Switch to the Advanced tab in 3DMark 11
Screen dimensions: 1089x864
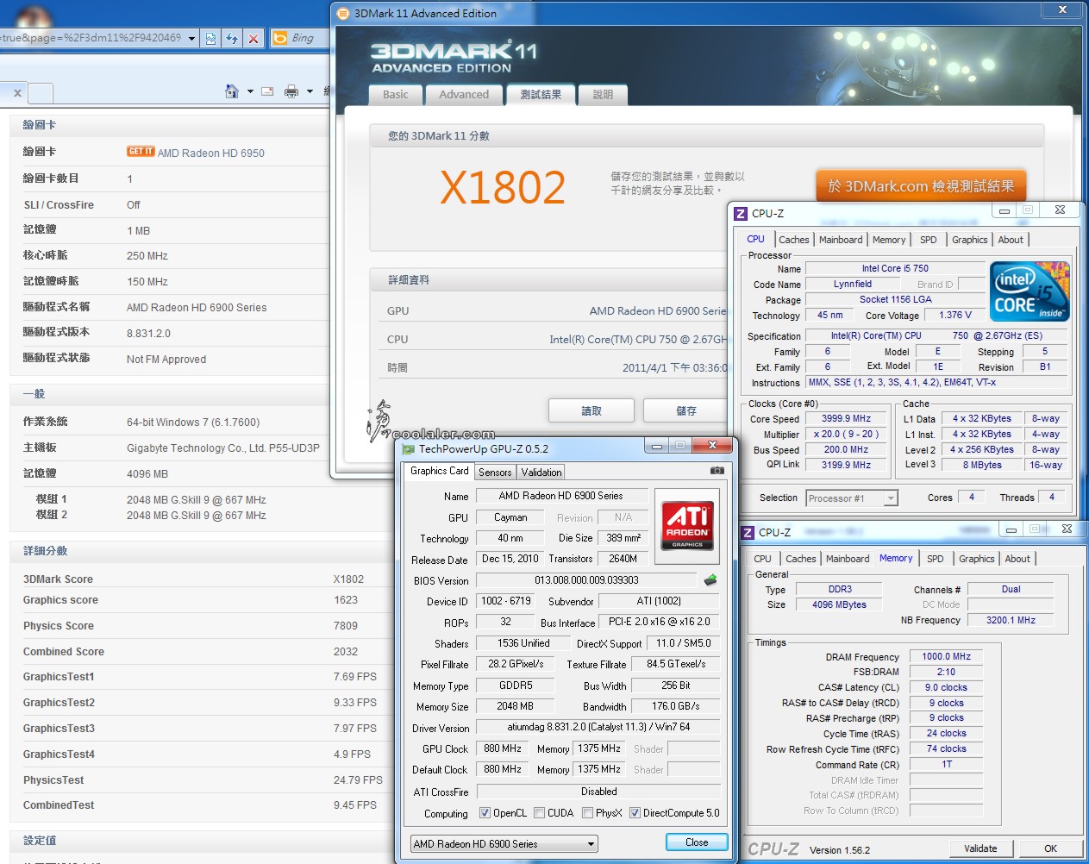pos(464,95)
